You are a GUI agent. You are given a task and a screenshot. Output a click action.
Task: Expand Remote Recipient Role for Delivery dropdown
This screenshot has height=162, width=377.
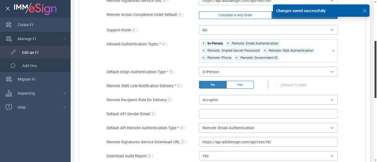click(268, 100)
